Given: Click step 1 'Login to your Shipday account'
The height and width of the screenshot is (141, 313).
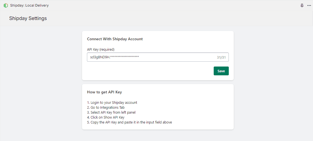Looking at the screenshot, I should (112, 103).
